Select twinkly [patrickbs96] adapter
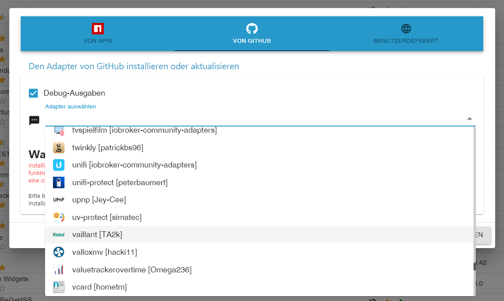The height and width of the screenshot is (301, 504). pyautogui.click(x=260, y=148)
